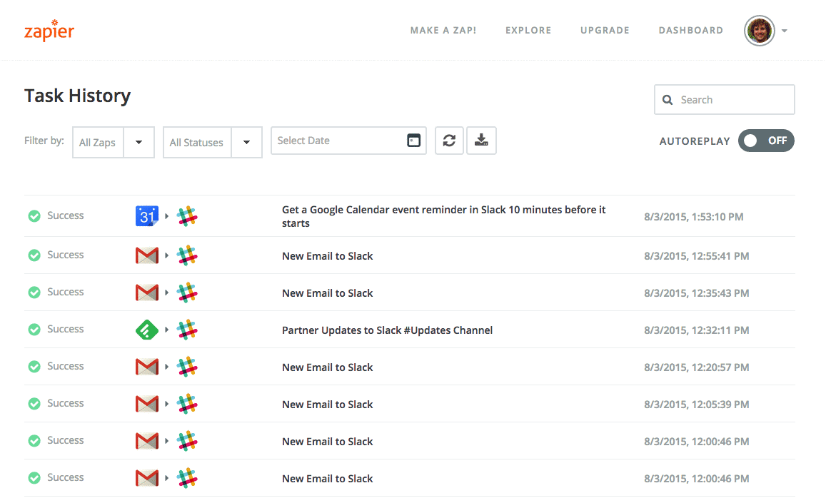The width and height of the screenshot is (826, 503).
Task: Click Gmail icon in 12:05:39 PM row
Action: click(x=147, y=404)
